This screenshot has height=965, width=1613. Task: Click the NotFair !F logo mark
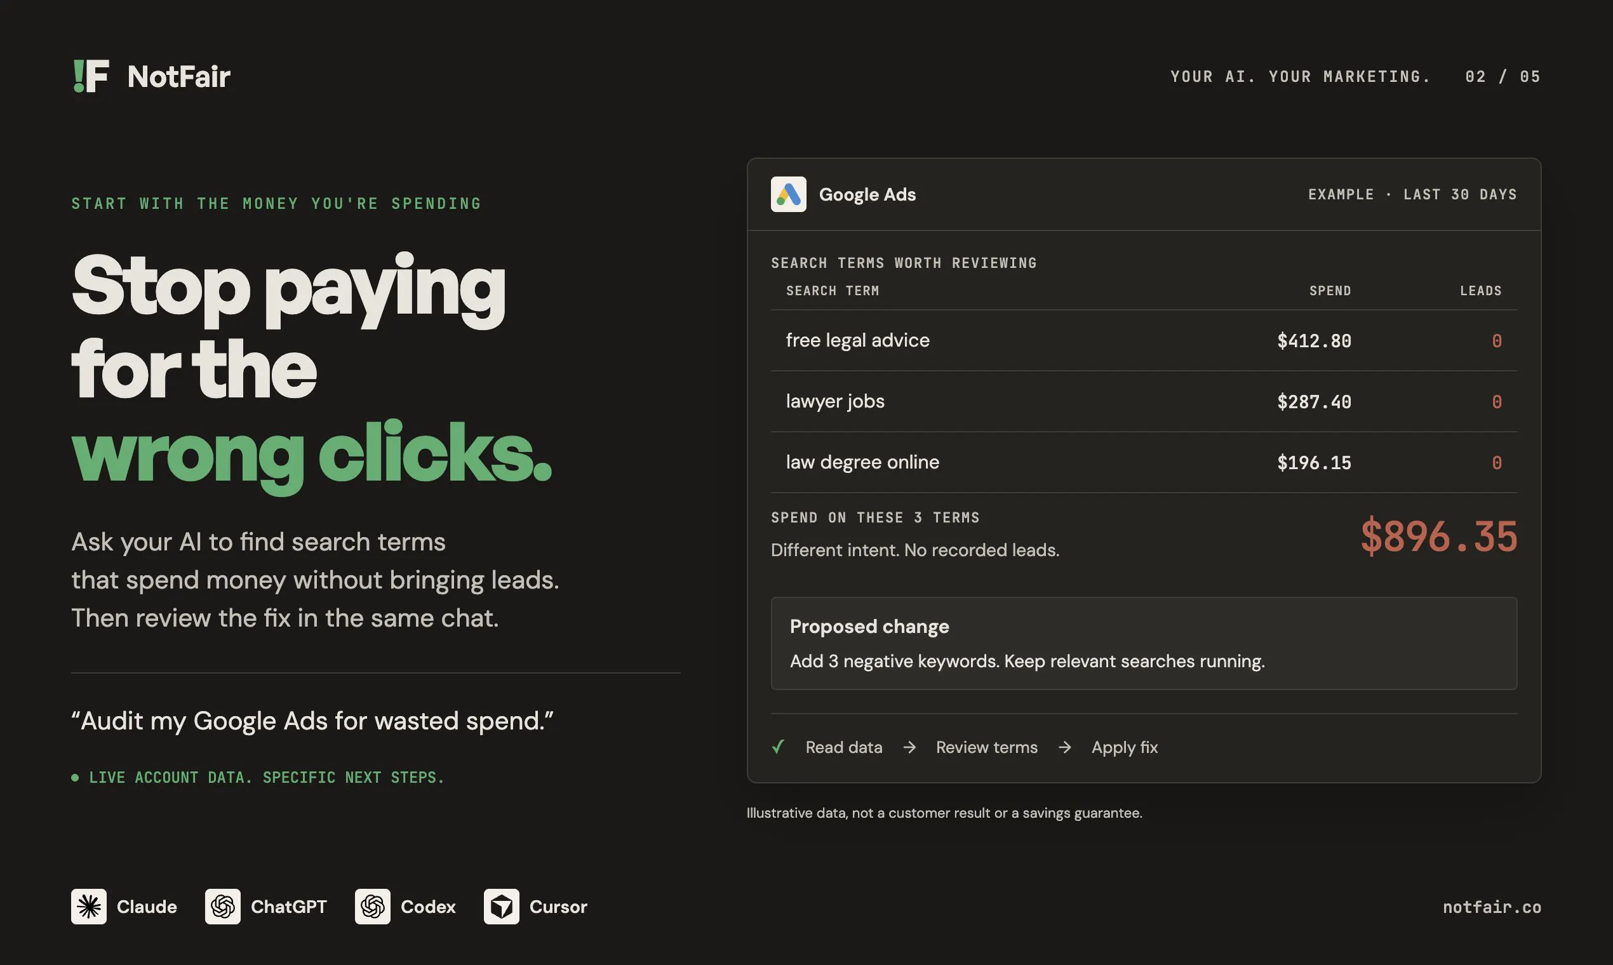pos(90,76)
